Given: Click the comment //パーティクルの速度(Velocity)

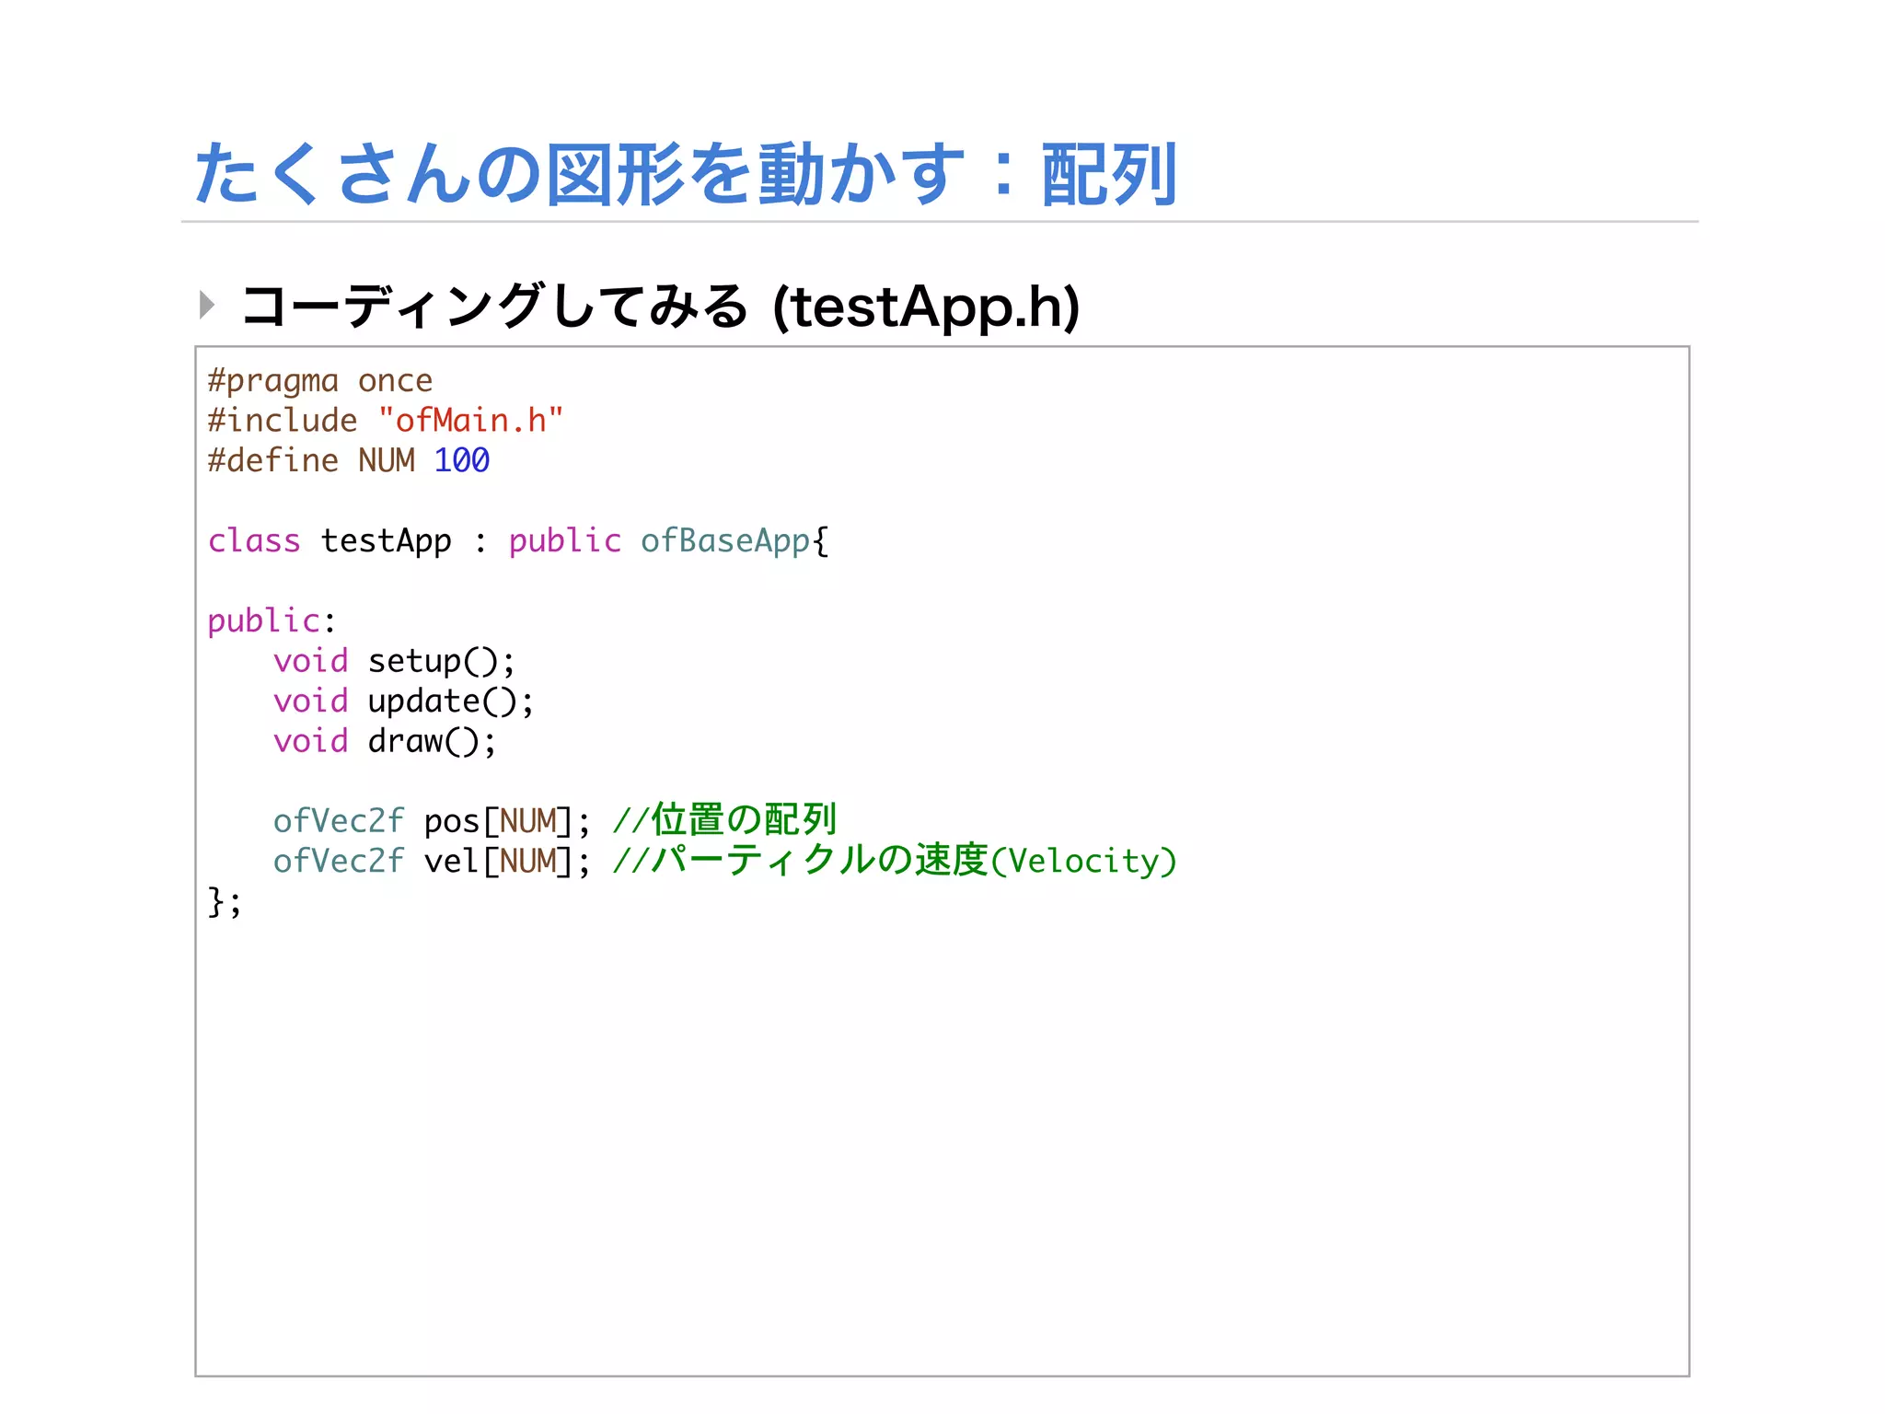Looking at the screenshot, I should tap(895, 861).
